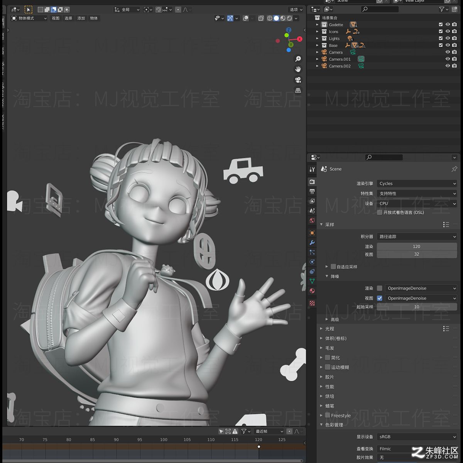Screen dimensions: 463x463
Task: Open the Render properties tab
Action: [312, 181]
